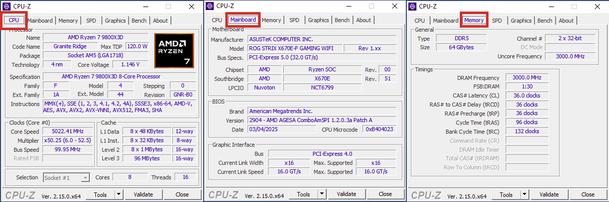This screenshot has width=609, height=202.
Task: Select About tab in the middle window
Action: (x=363, y=20)
